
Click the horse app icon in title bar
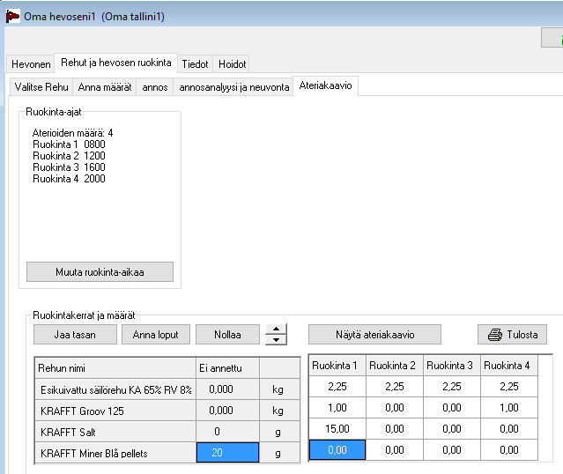point(12,16)
